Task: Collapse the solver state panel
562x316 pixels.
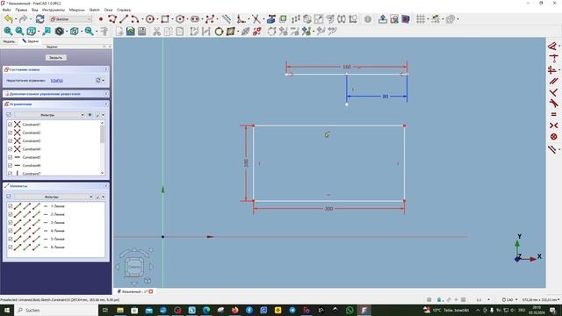Action: (106, 69)
